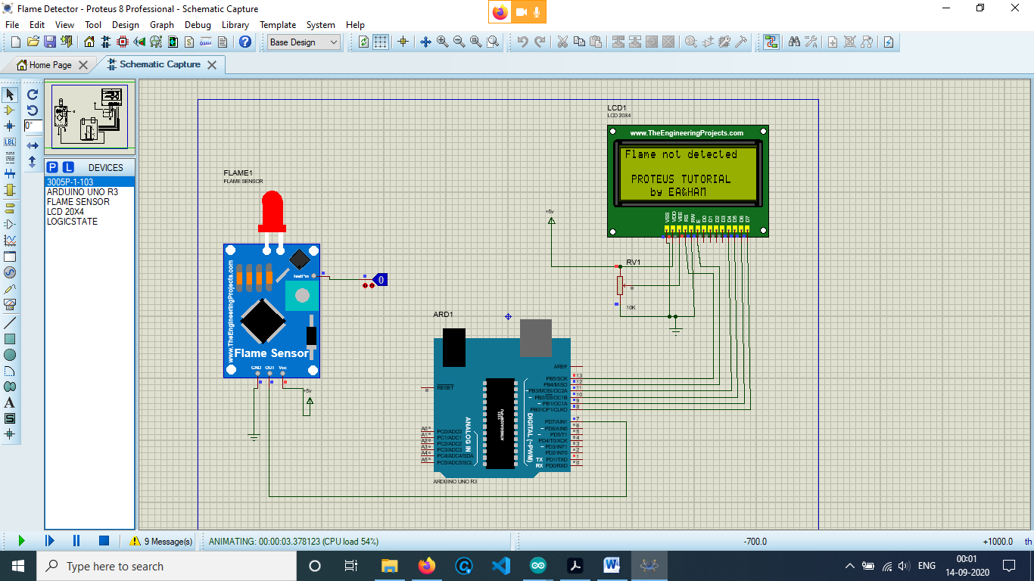Select the Wire Label (LBL) tool
This screenshot has width=1034, height=581.
click(x=10, y=142)
